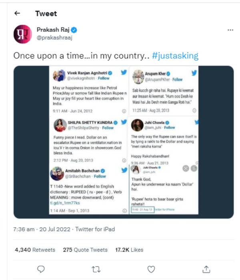This screenshot has width=240, height=280.
Task: View the 4,340 Retweets list
Action: (x=35, y=250)
